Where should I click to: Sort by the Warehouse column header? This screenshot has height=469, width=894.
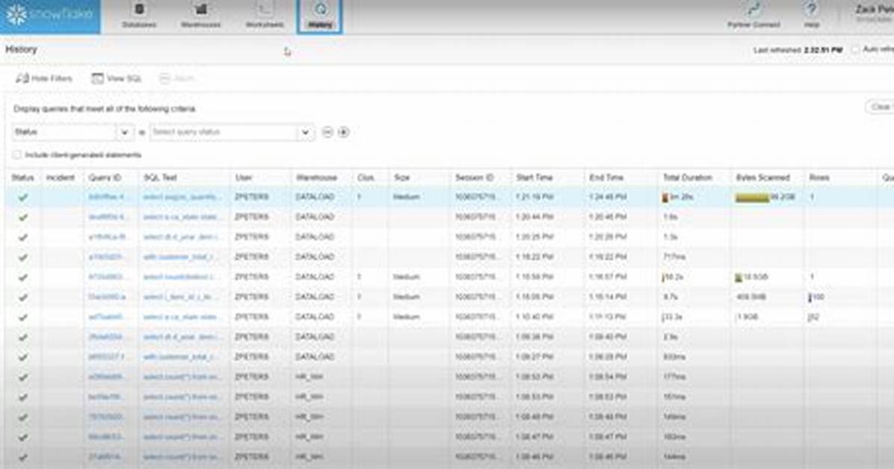316,178
